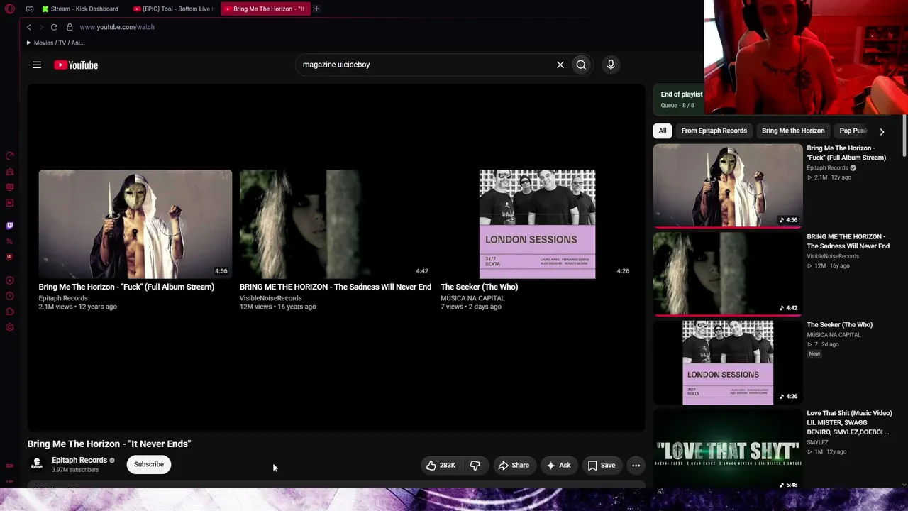Search with your voice microphone

coord(611,65)
